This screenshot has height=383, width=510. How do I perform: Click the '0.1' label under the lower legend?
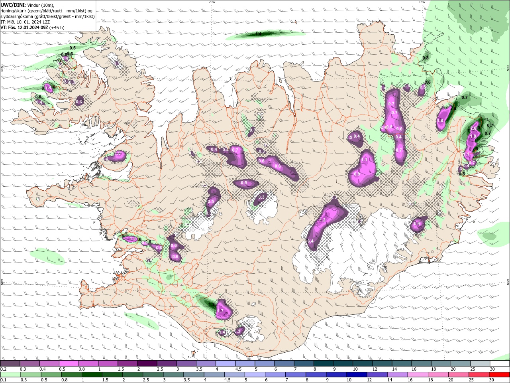coord(3,380)
